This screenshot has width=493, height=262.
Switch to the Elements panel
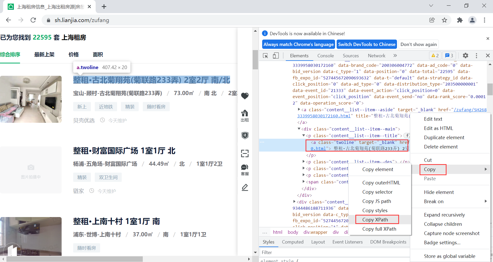(299, 55)
